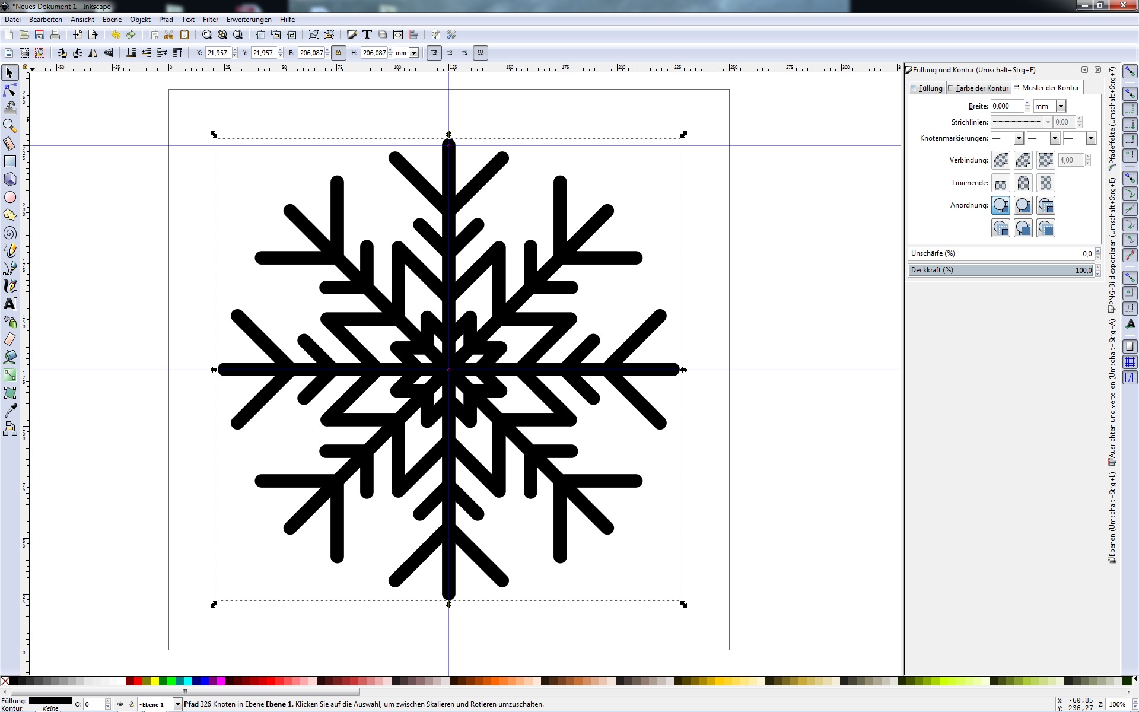Open stroke width unit dropdown
This screenshot has height=712, width=1139.
tap(1061, 106)
